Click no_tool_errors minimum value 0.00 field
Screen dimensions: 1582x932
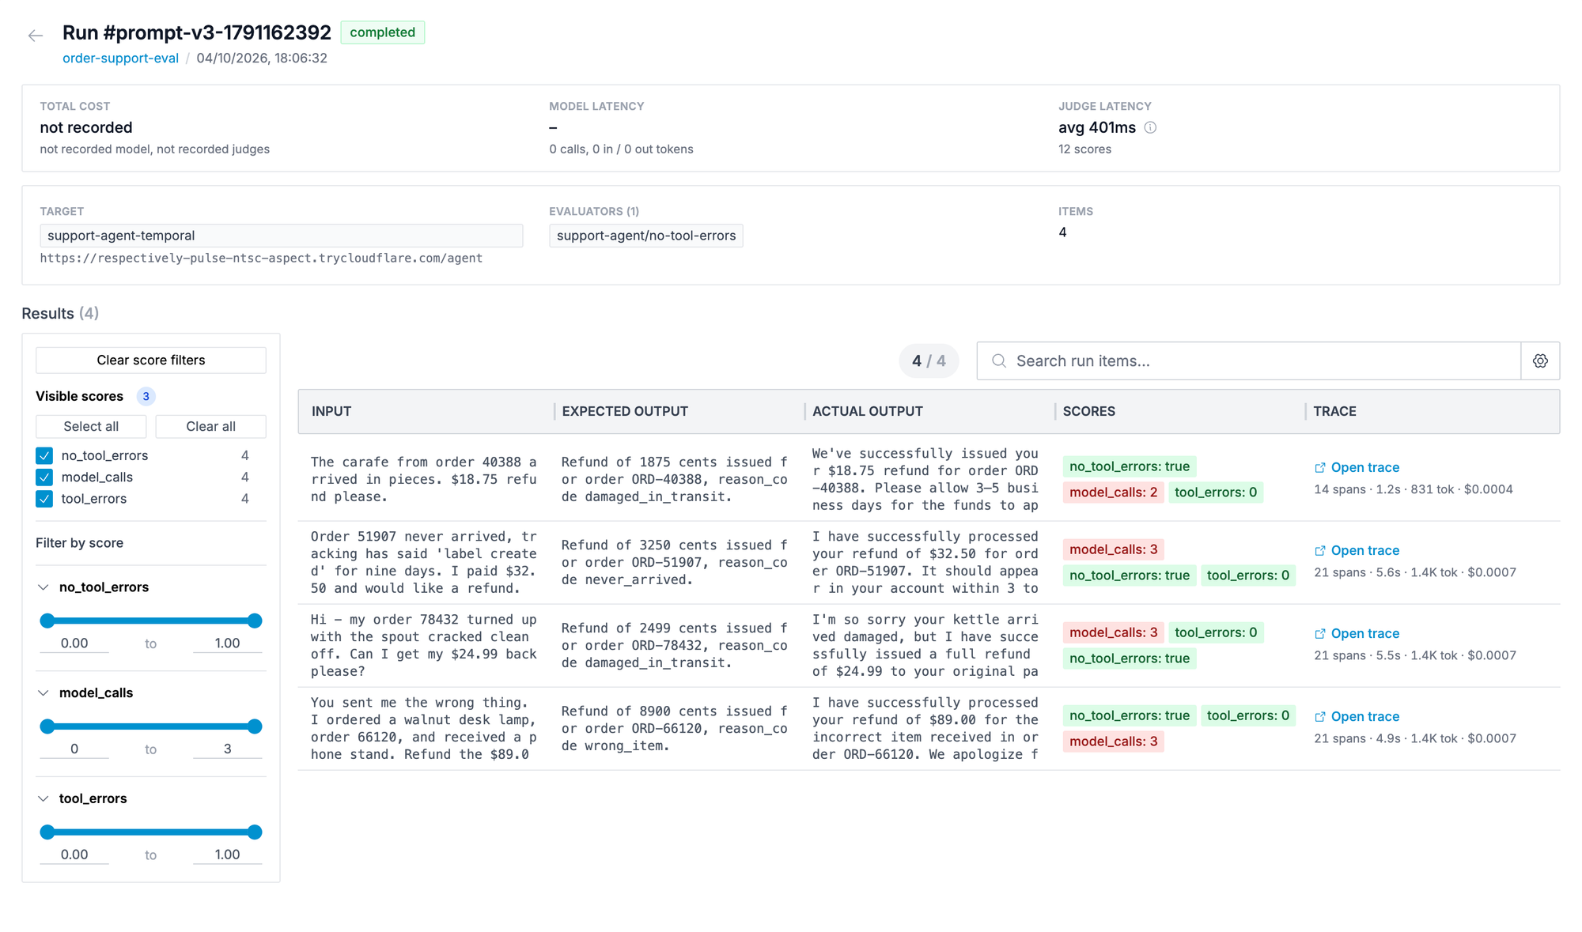74,643
